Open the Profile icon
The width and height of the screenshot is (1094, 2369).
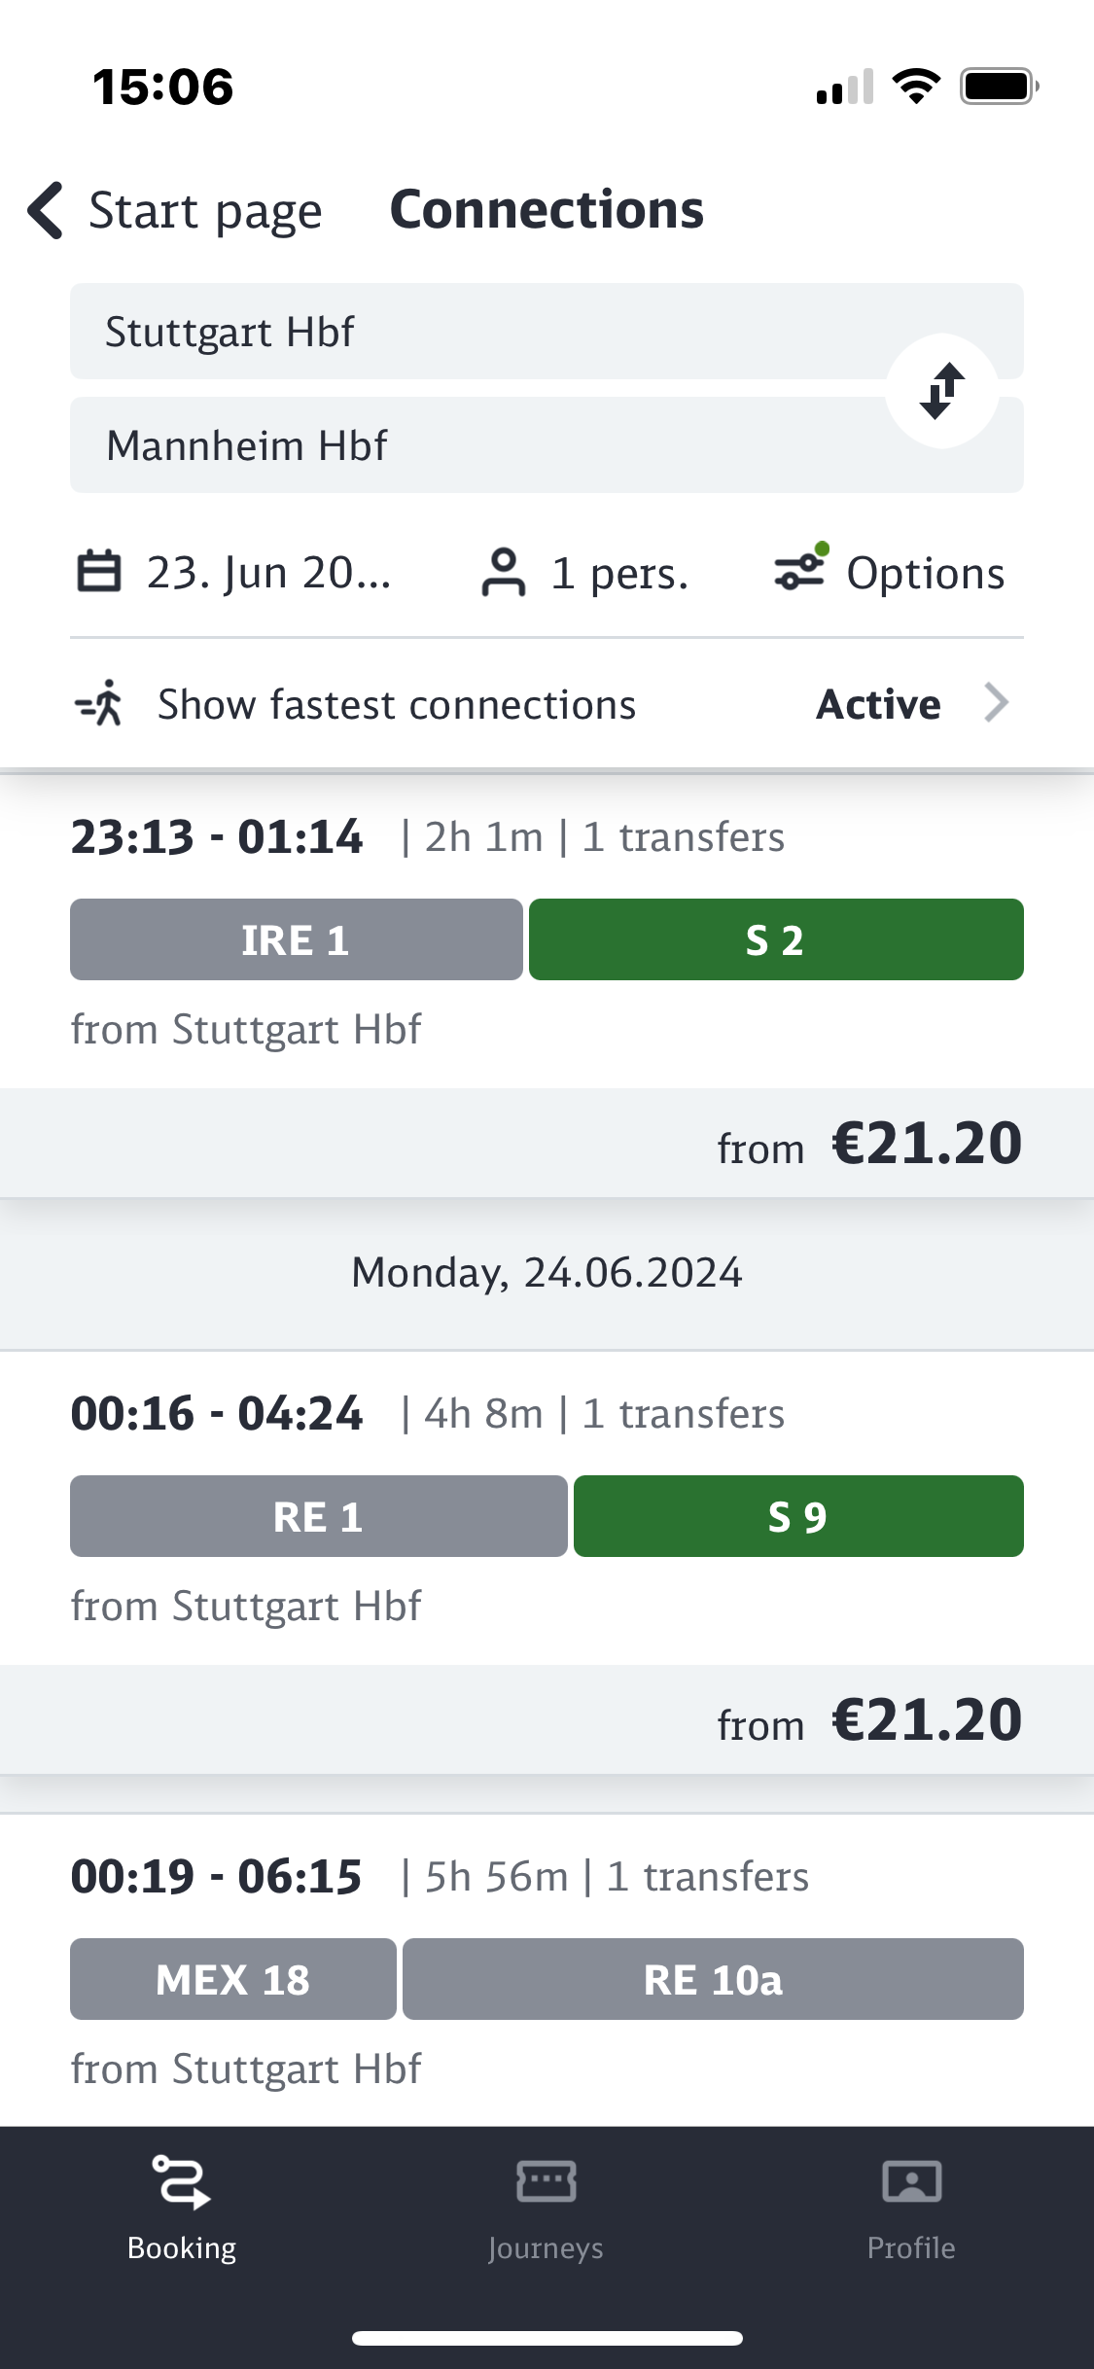(x=911, y=2181)
